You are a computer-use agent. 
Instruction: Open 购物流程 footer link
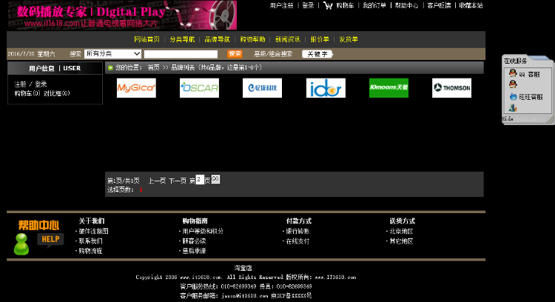pyautogui.click(x=90, y=251)
